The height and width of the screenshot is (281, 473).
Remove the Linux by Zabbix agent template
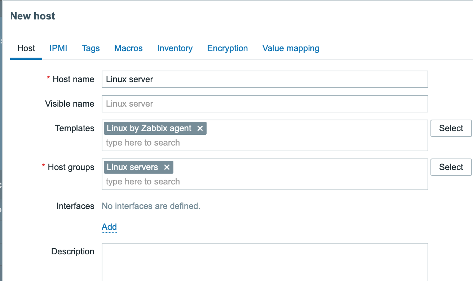click(200, 128)
